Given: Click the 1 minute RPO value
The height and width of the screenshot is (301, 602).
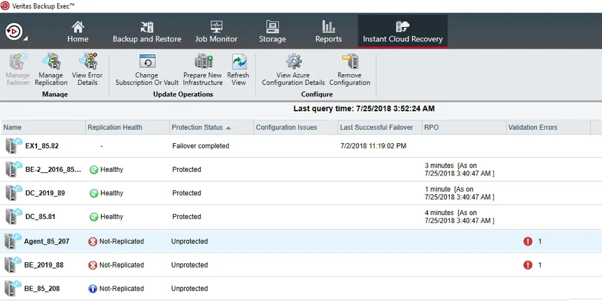Looking at the screenshot, I should click(460, 193).
